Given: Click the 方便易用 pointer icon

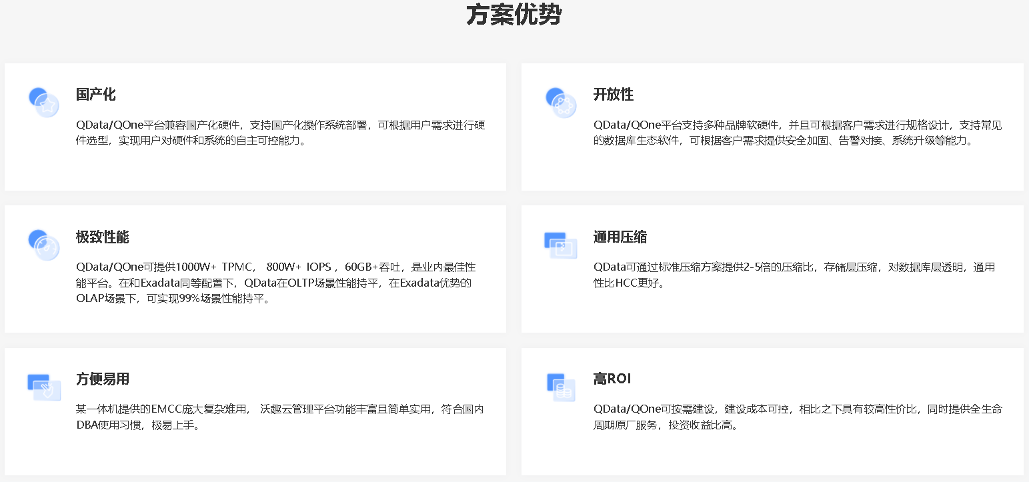Looking at the screenshot, I should tap(44, 387).
